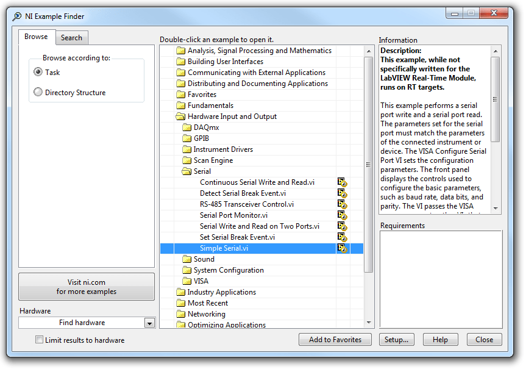This screenshot has width=526, height=369.
Task: Open the Setup dialog
Action: [396, 339]
